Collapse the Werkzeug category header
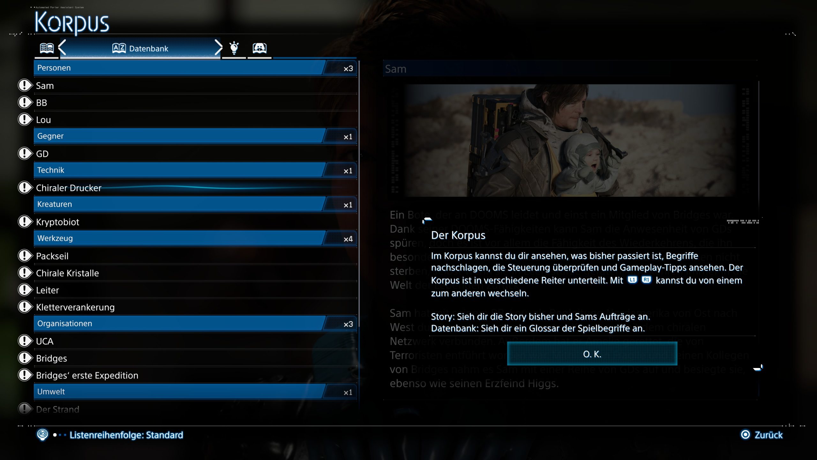Screen dimensions: 817x460 pos(195,238)
